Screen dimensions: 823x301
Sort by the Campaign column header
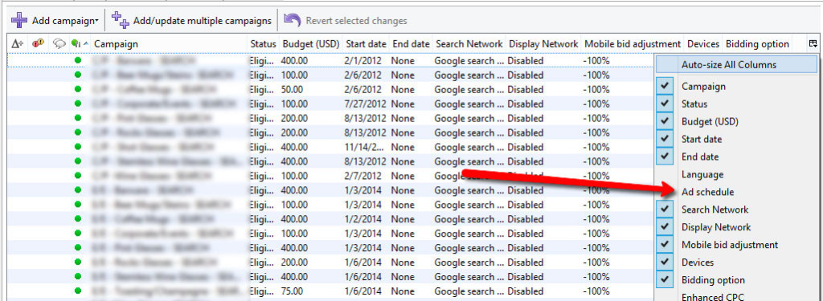coord(116,44)
